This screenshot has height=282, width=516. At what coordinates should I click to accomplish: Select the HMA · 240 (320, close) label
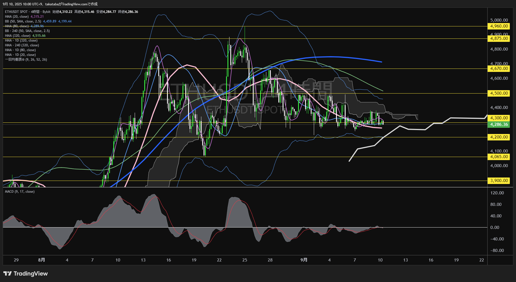point(22,45)
